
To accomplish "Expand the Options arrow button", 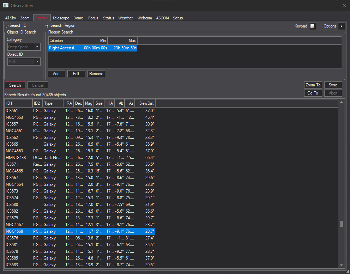I will [x=341, y=26].
